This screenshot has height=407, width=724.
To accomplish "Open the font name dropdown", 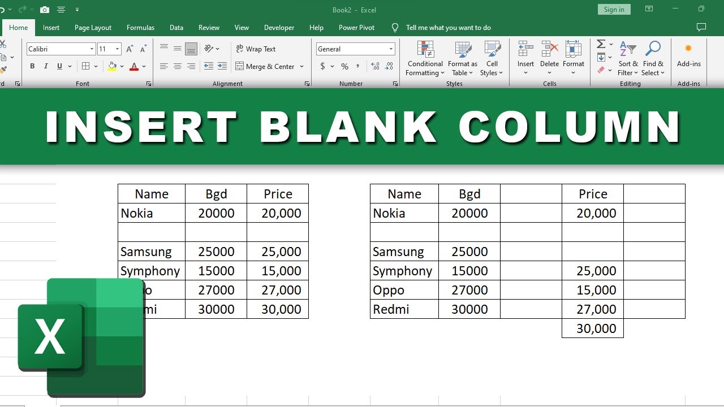I will [x=92, y=49].
